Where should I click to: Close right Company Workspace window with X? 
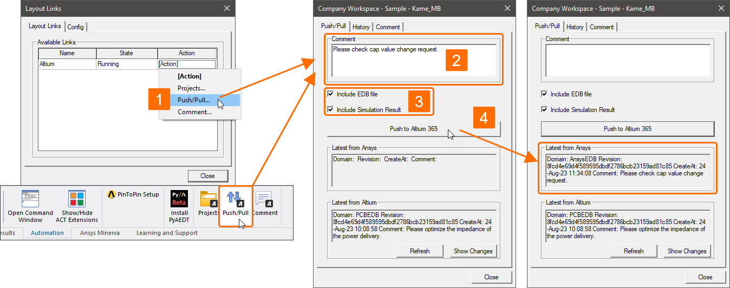pos(721,8)
